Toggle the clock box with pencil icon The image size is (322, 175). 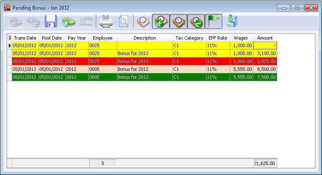pos(178,21)
